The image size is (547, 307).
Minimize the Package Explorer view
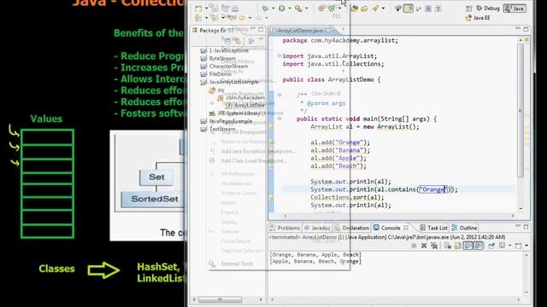[x=253, y=29]
